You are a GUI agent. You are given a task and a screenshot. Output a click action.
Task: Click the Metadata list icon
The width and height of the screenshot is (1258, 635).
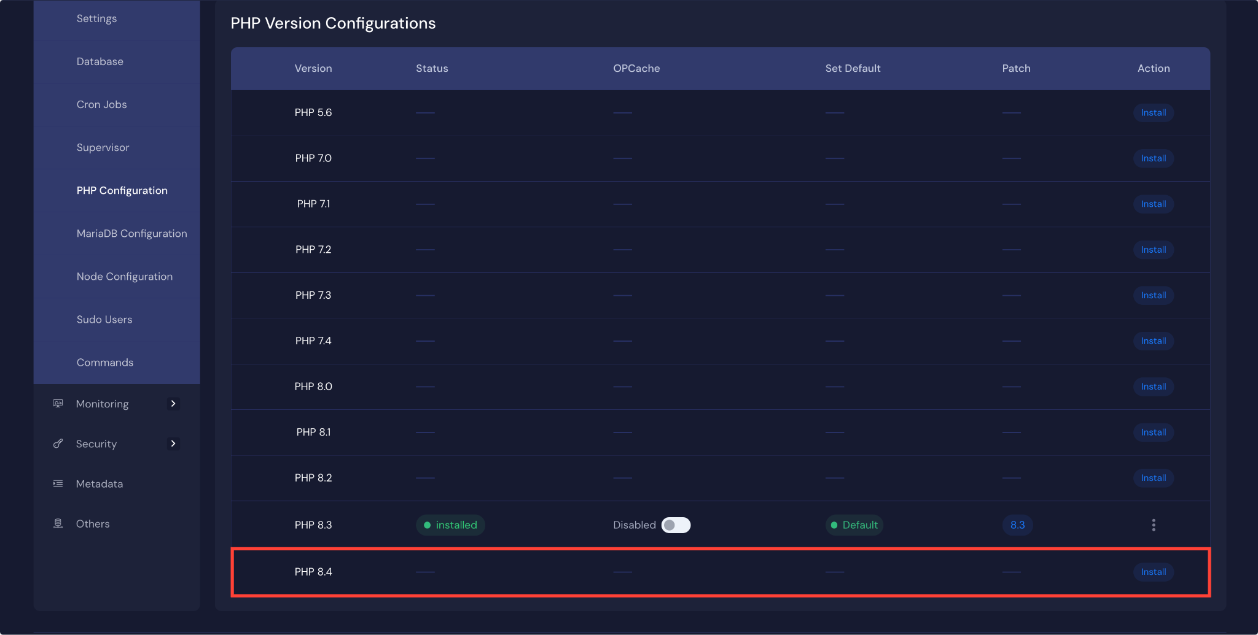coord(58,483)
